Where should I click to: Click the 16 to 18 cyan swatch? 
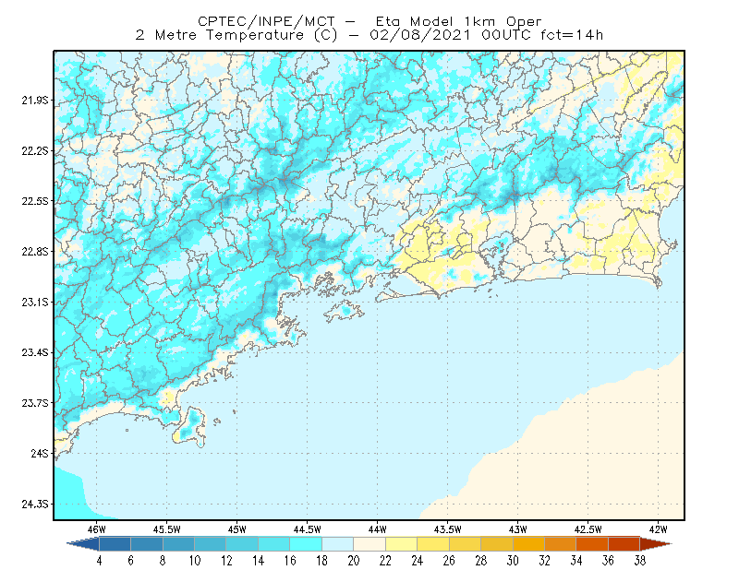306,544
